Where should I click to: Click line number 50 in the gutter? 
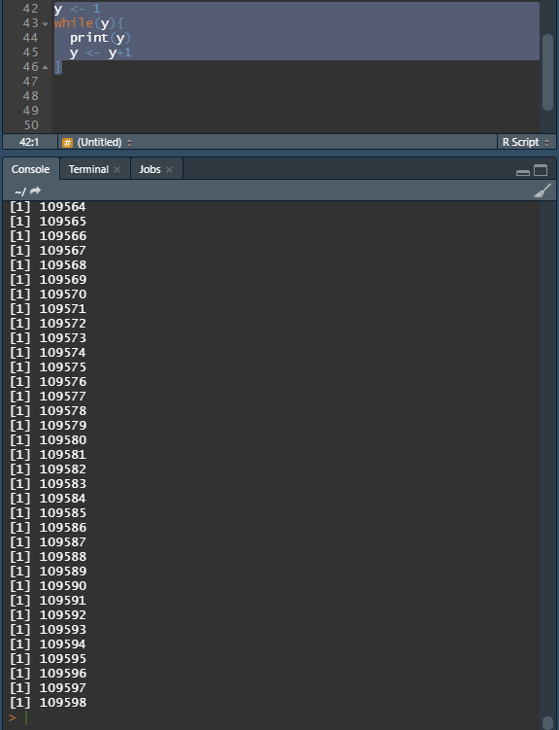31,125
